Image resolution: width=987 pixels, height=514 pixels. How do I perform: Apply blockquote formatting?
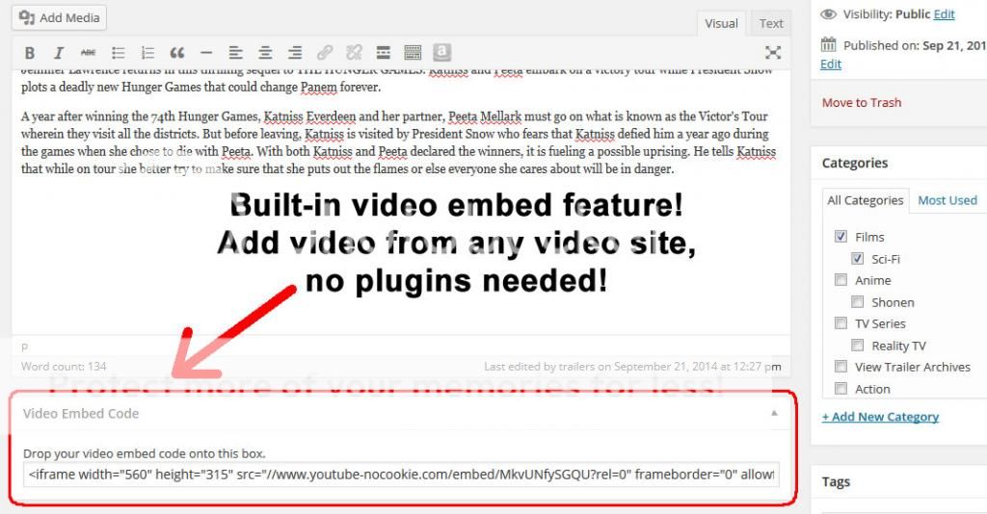(x=177, y=53)
